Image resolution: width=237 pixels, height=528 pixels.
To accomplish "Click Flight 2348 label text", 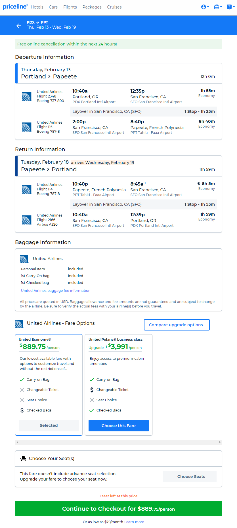I will pyautogui.click(x=47, y=96).
